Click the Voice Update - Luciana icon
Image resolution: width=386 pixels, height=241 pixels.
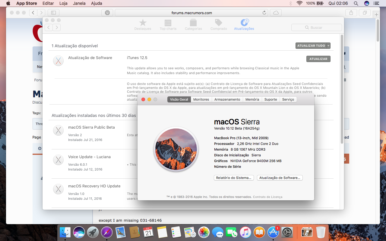(x=59, y=160)
